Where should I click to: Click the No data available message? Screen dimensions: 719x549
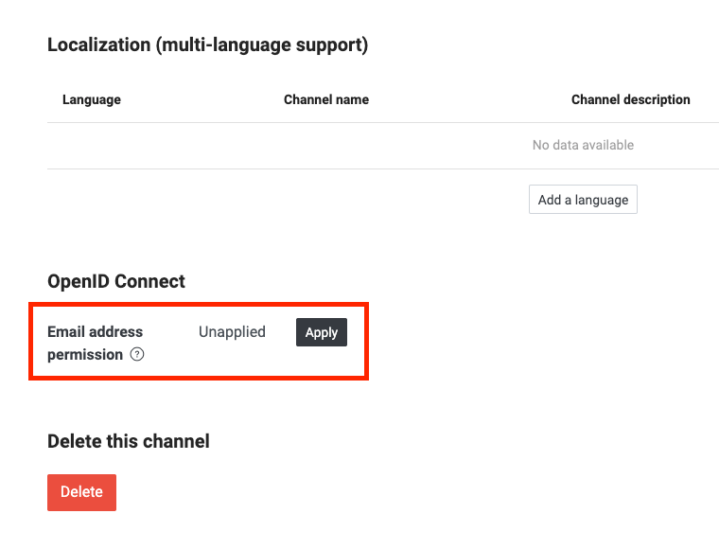[x=583, y=145]
